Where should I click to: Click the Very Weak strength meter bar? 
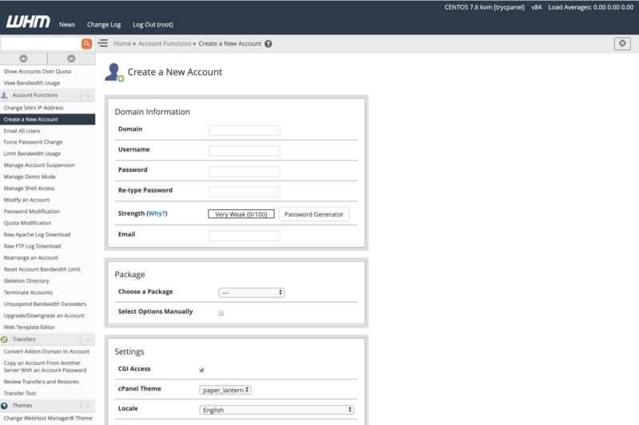(241, 214)
